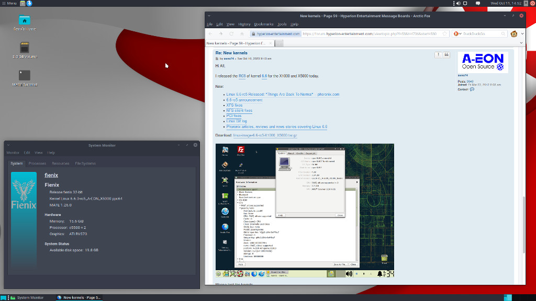Viewport: 536px width, 301px height.
Task: Select the System tab in System Monitor
Action: [16, 164]
